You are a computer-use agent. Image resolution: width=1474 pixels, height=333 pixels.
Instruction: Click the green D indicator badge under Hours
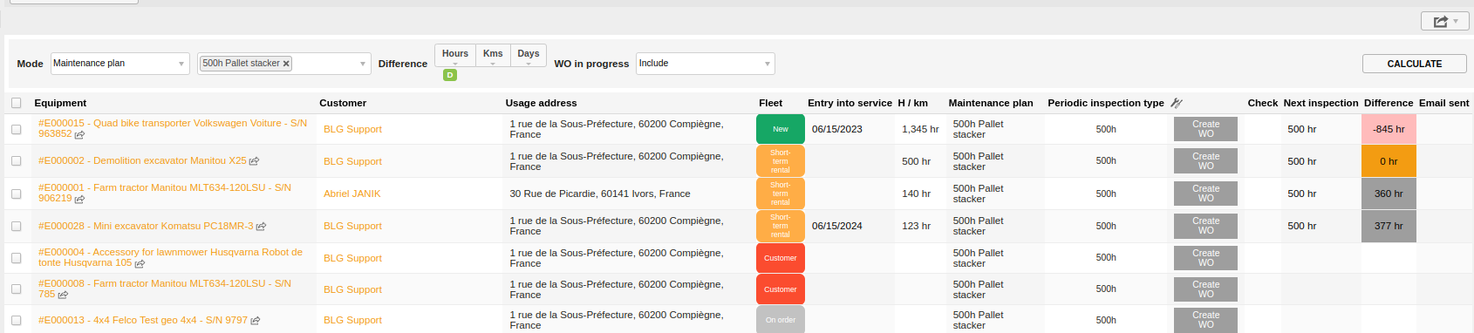click(x=450, y=75)
